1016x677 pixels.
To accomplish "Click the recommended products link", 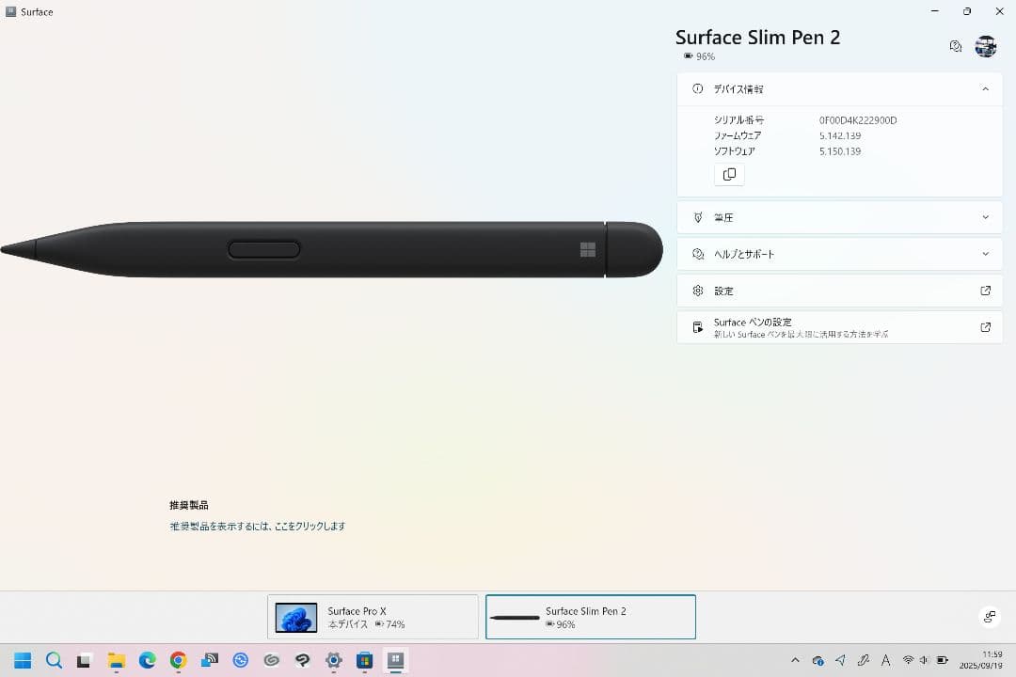I will pyautogui.click(x=258, y=526).
